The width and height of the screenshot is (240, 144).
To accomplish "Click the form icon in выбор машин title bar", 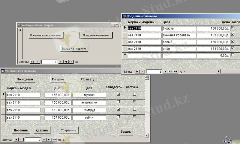I will pos(19,25).
